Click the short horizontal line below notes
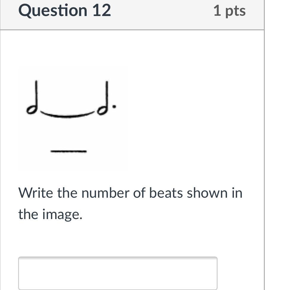This screenshot has height=290, width=290. pyautogui.click(x=68, y=151)
